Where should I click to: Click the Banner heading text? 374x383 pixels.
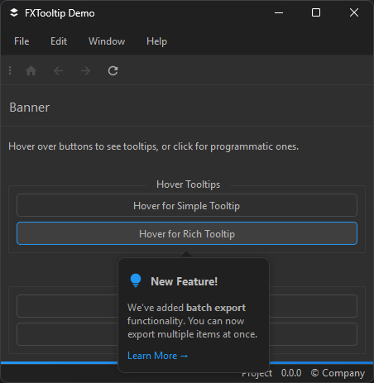[x=30, y=108]
